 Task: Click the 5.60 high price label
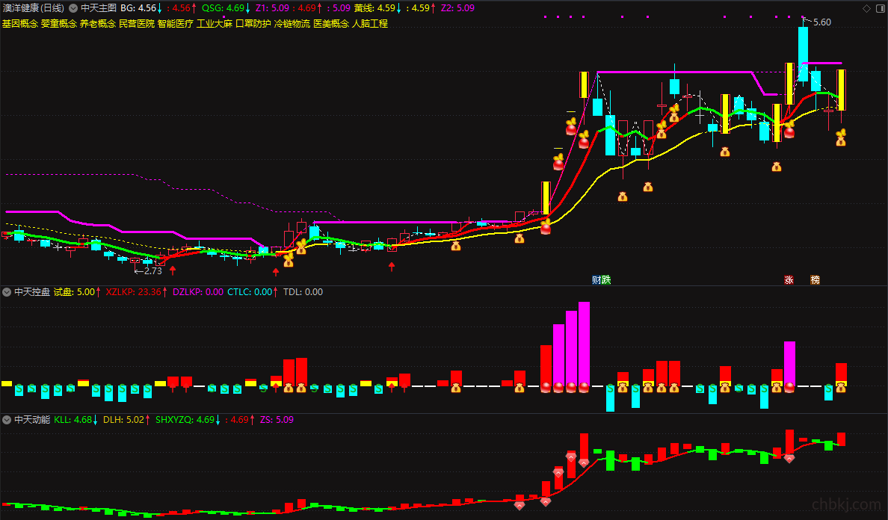pos(821,22)
